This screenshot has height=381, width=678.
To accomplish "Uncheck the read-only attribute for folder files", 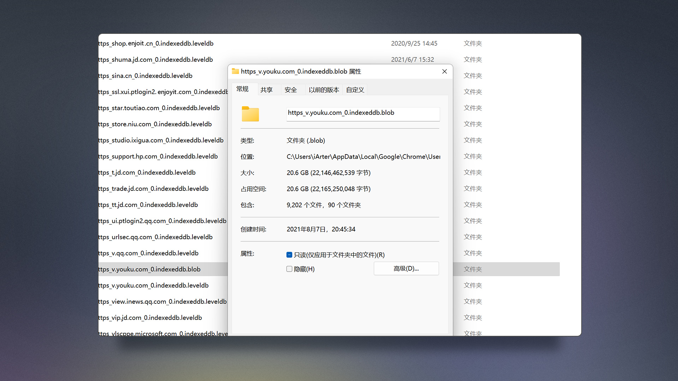I will [x=289, y=254].
